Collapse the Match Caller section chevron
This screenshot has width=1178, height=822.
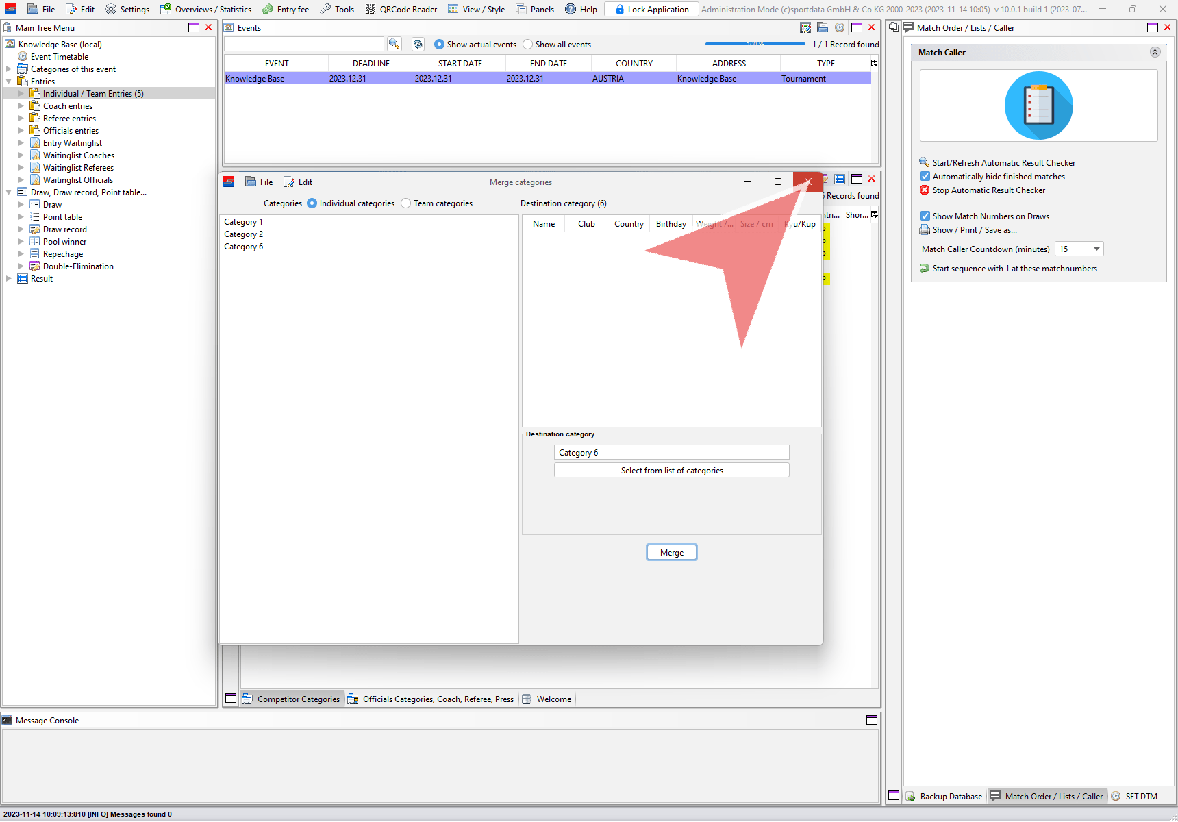(1155, 53)
